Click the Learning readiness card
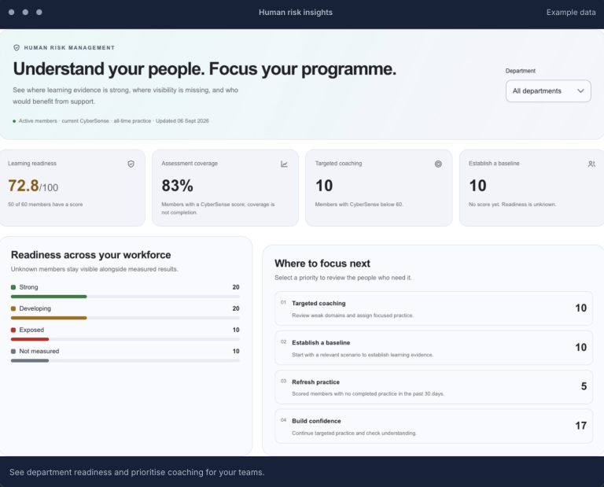Viewport: 604px width, 487px height. [72, 188]
